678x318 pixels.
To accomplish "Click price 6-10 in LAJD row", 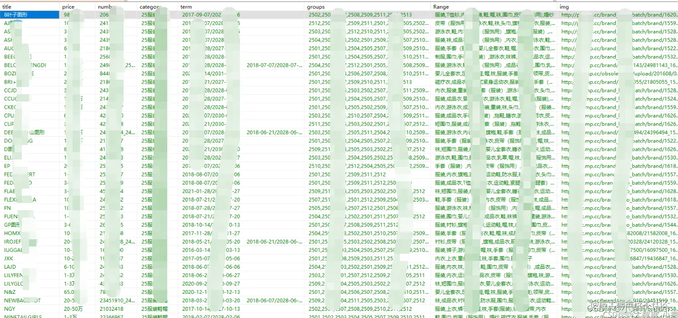I will click(x=71, y=267).
